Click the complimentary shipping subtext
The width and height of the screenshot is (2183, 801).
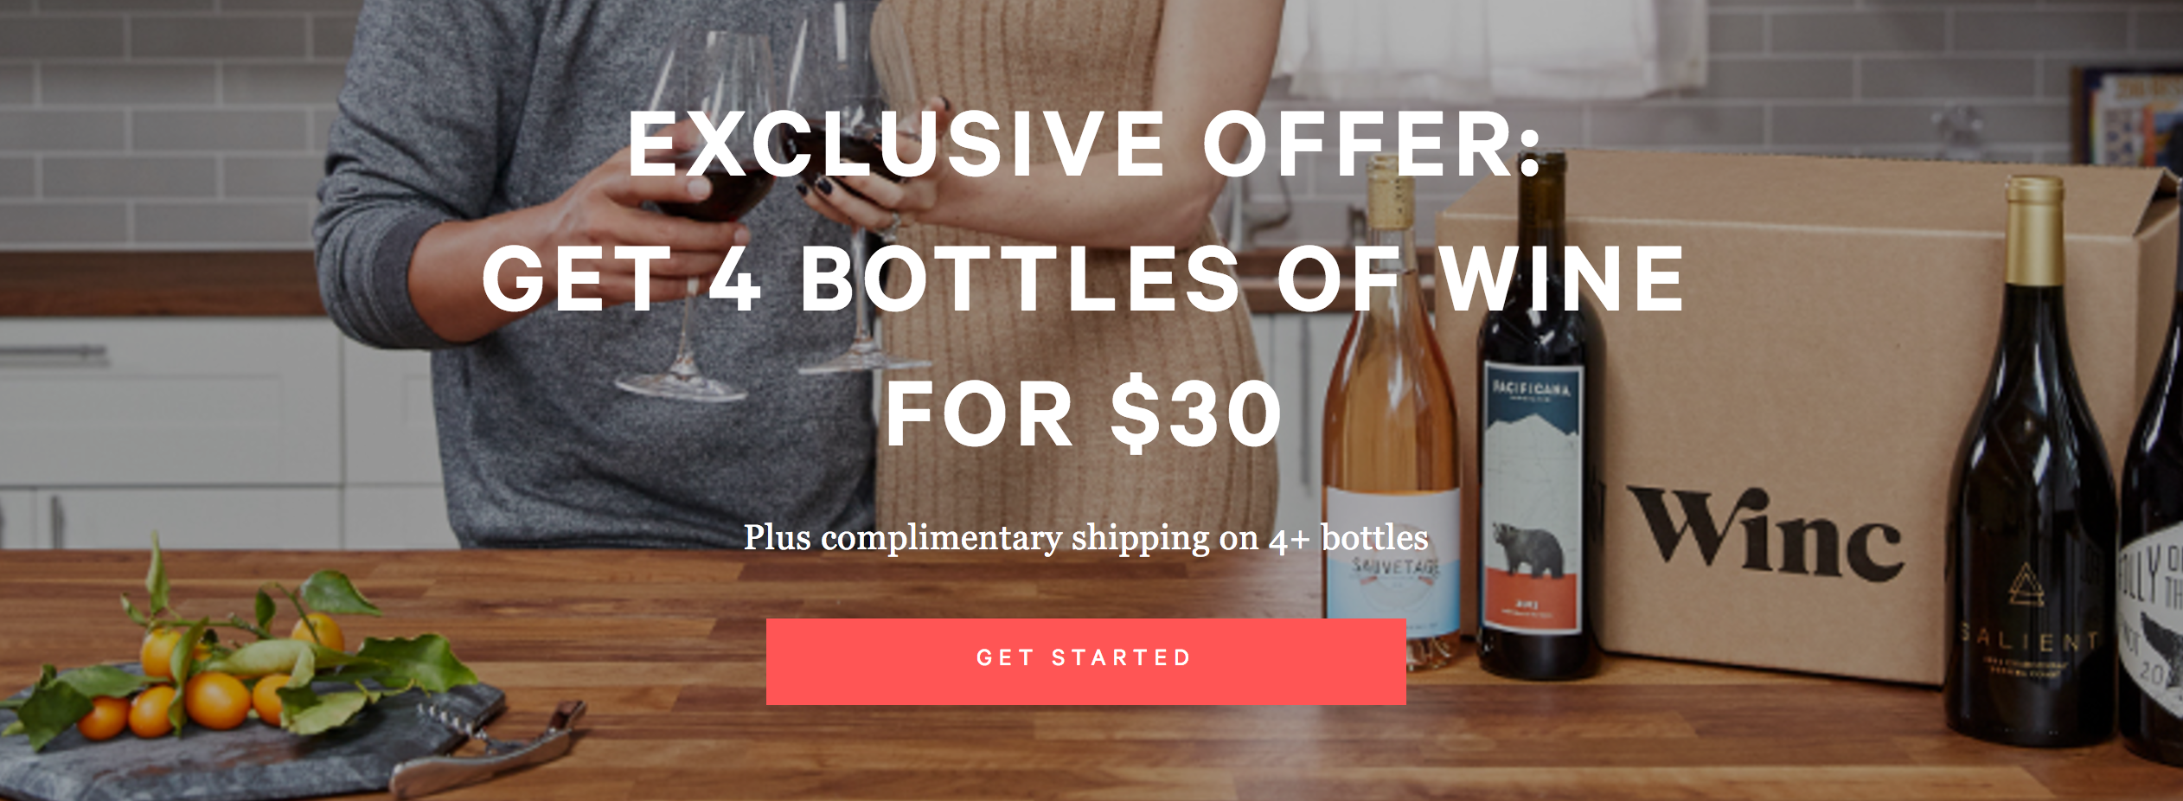coord(1085,538)
